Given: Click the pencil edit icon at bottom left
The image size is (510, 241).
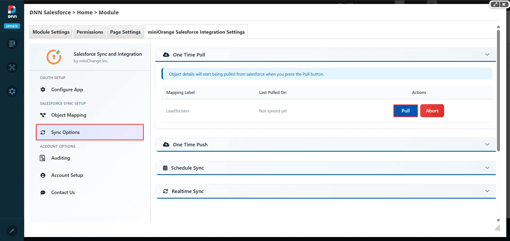Looking at the screenshot, I should coord(12,231).
